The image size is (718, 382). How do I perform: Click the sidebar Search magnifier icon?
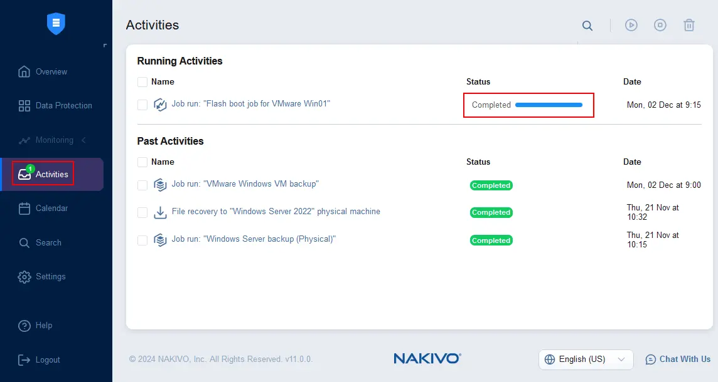[x=24, y=242]
